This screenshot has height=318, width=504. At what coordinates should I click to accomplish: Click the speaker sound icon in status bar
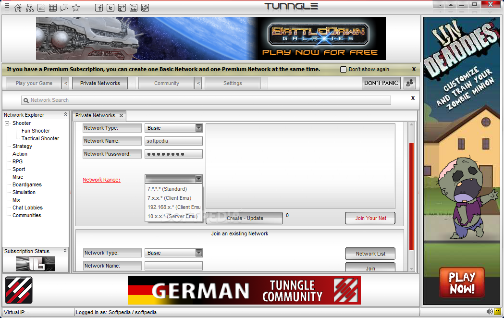pyautogui.click(x=489, y=311)
